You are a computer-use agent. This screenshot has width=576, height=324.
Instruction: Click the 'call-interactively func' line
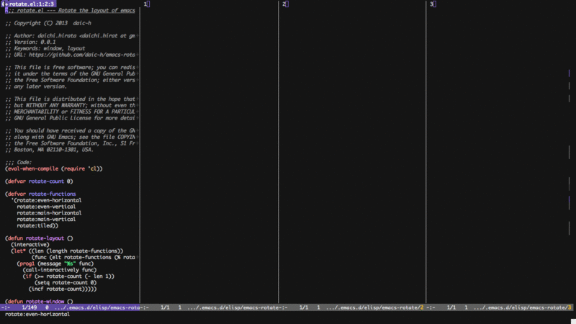[60, 270]
